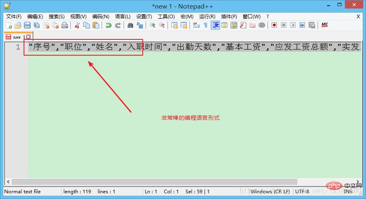Viewport: 366px width, 199px height.
Task: Click the Close All documents icon
Action: pos(56,25)
